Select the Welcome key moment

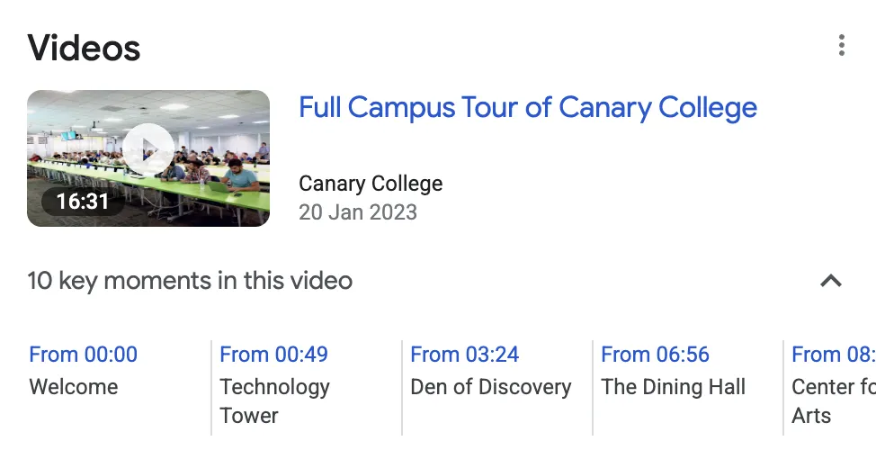tap(74, 387)
